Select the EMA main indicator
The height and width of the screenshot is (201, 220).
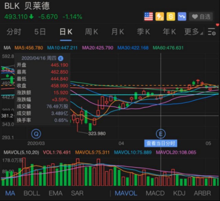pyautogui.click(x=56, y=193)
